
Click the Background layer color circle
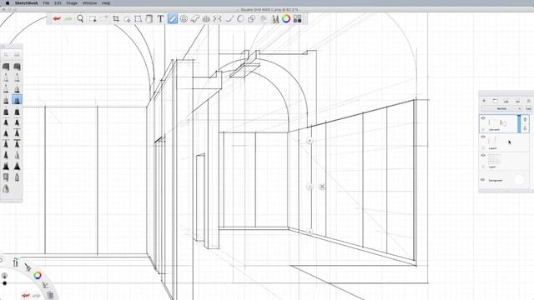click(519, 180)
